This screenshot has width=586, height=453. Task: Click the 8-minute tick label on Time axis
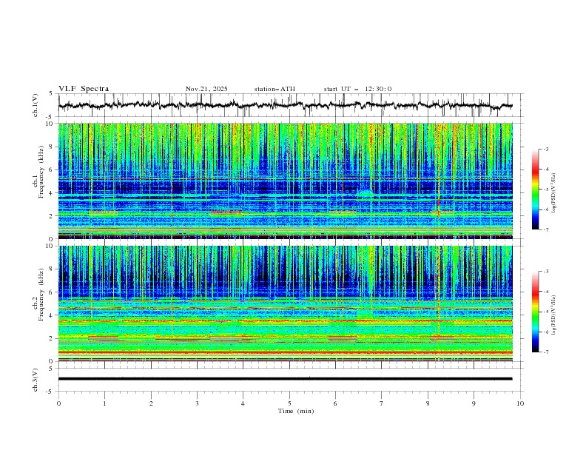tap(428, 403)
